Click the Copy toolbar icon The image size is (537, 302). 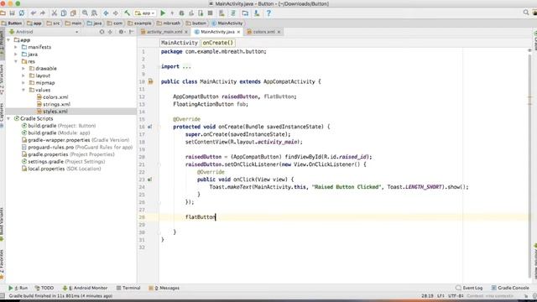pyautogui.click(x=64, y=13)
